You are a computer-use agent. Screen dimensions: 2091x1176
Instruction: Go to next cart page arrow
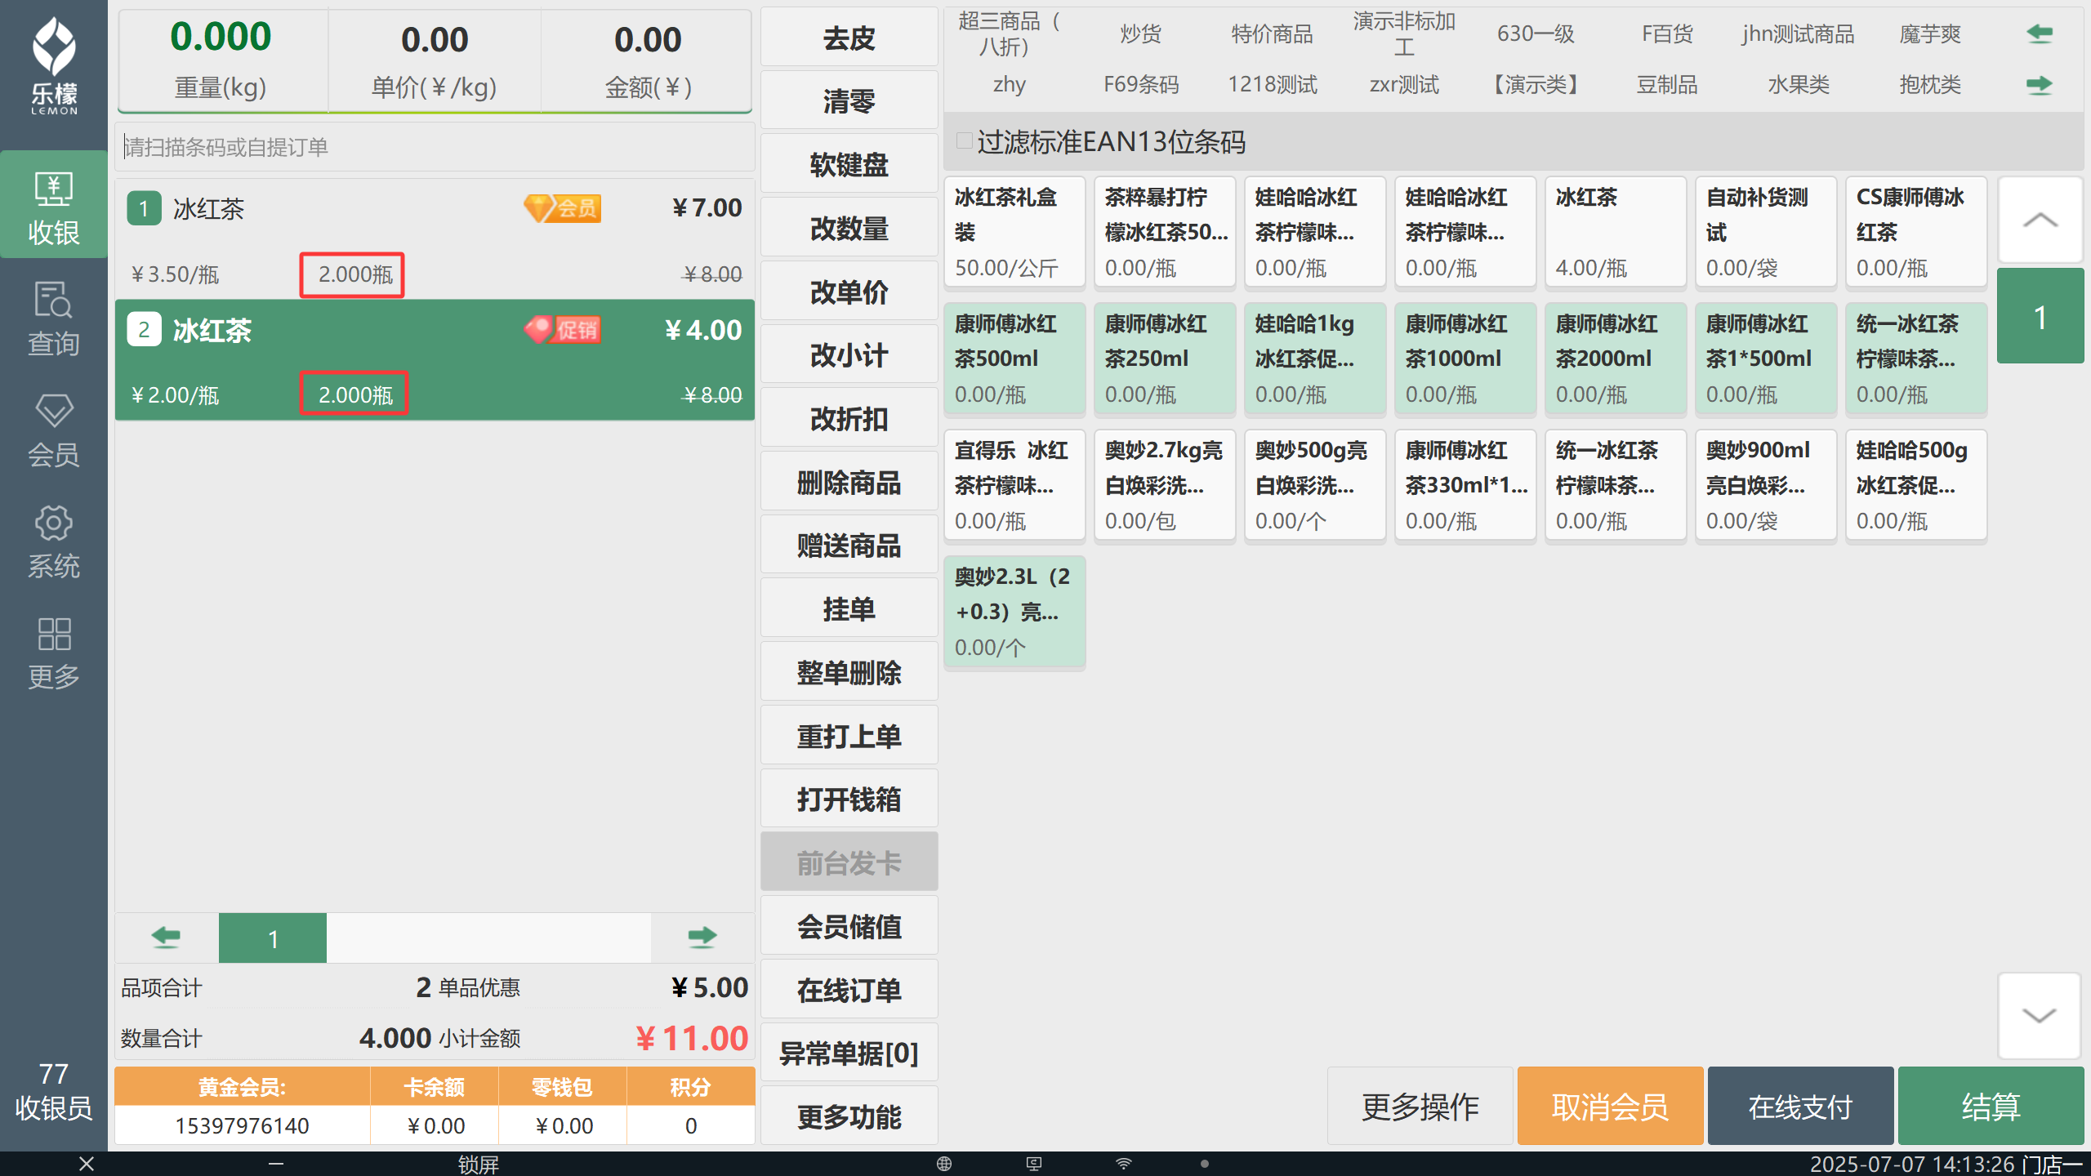tap(702, 937)
